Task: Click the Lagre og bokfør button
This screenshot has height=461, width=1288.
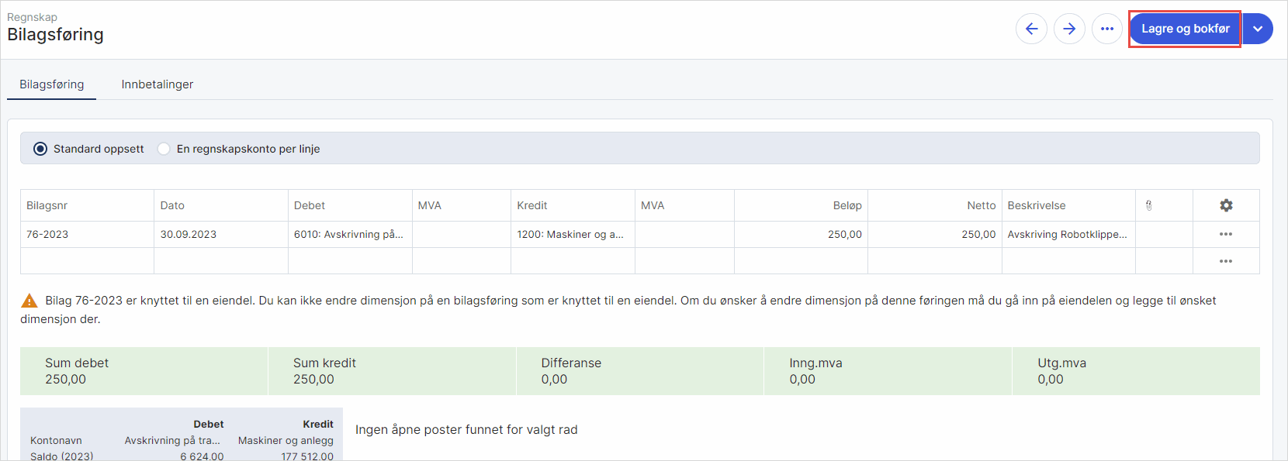Action: pyautogui.click(x=1185, y=29)
